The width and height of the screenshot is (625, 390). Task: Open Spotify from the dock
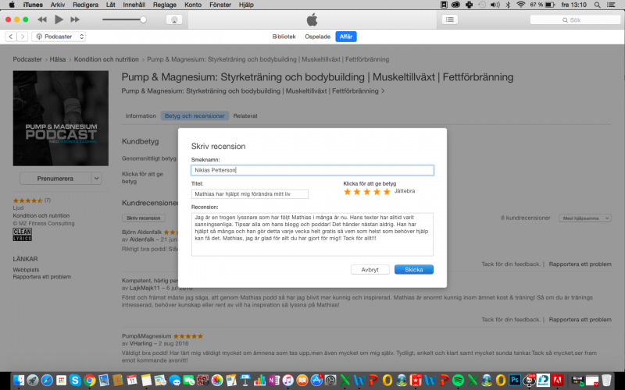[x=458, y=380]
